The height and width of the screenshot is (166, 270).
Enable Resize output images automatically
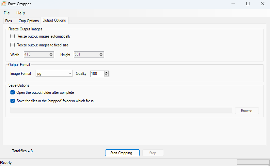point(13,36)
